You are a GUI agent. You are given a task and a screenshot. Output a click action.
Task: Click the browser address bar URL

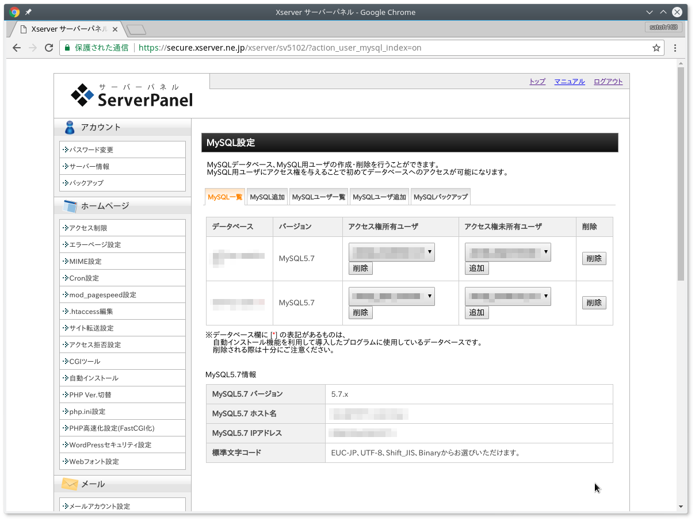(280, 48)
